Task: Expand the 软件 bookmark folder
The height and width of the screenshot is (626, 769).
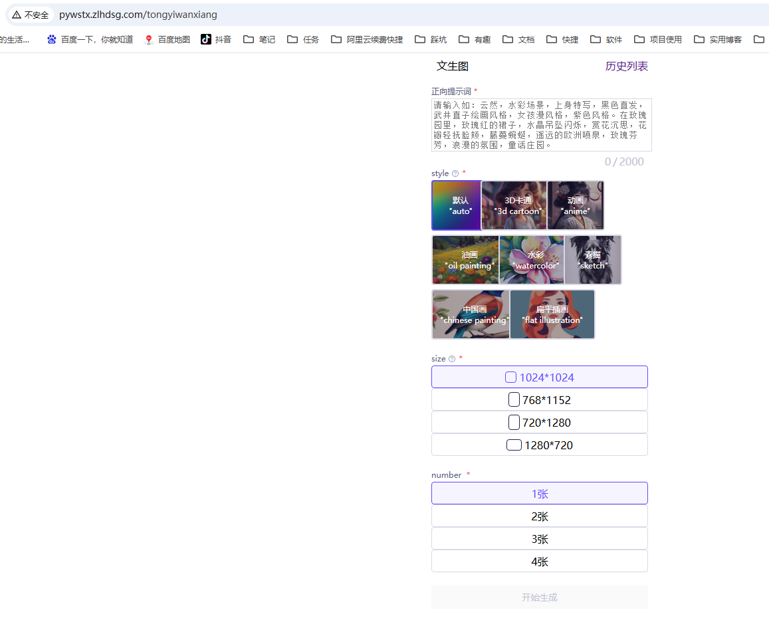Action: pyautogui.click(x=607, y=39)
